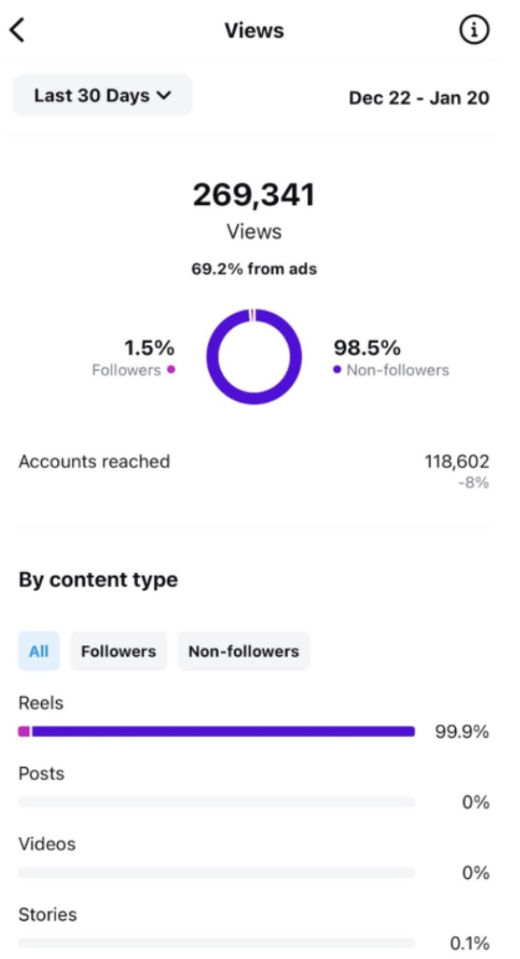The width and height of the screenshot is (520, 959).
Task: Select the Dec 22 - Jan 20 date range
Action: tap(418, 98)
